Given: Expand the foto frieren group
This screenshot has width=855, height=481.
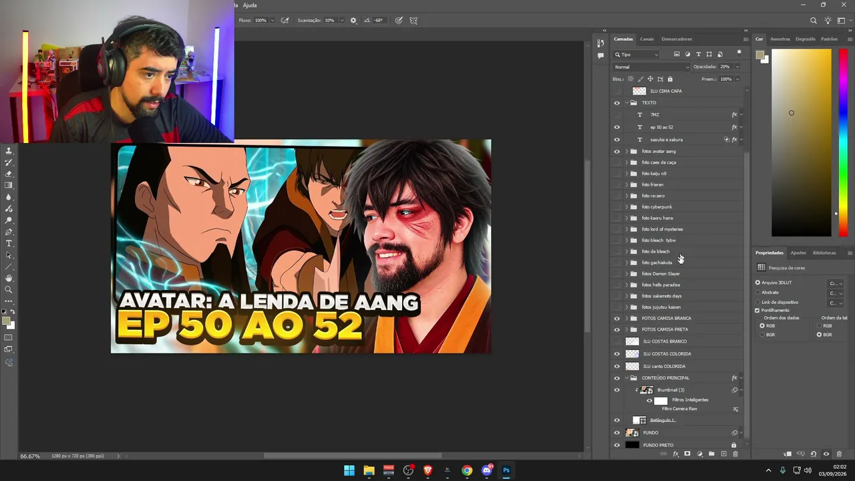Looking at the screenshot, I should click(627, 184).
